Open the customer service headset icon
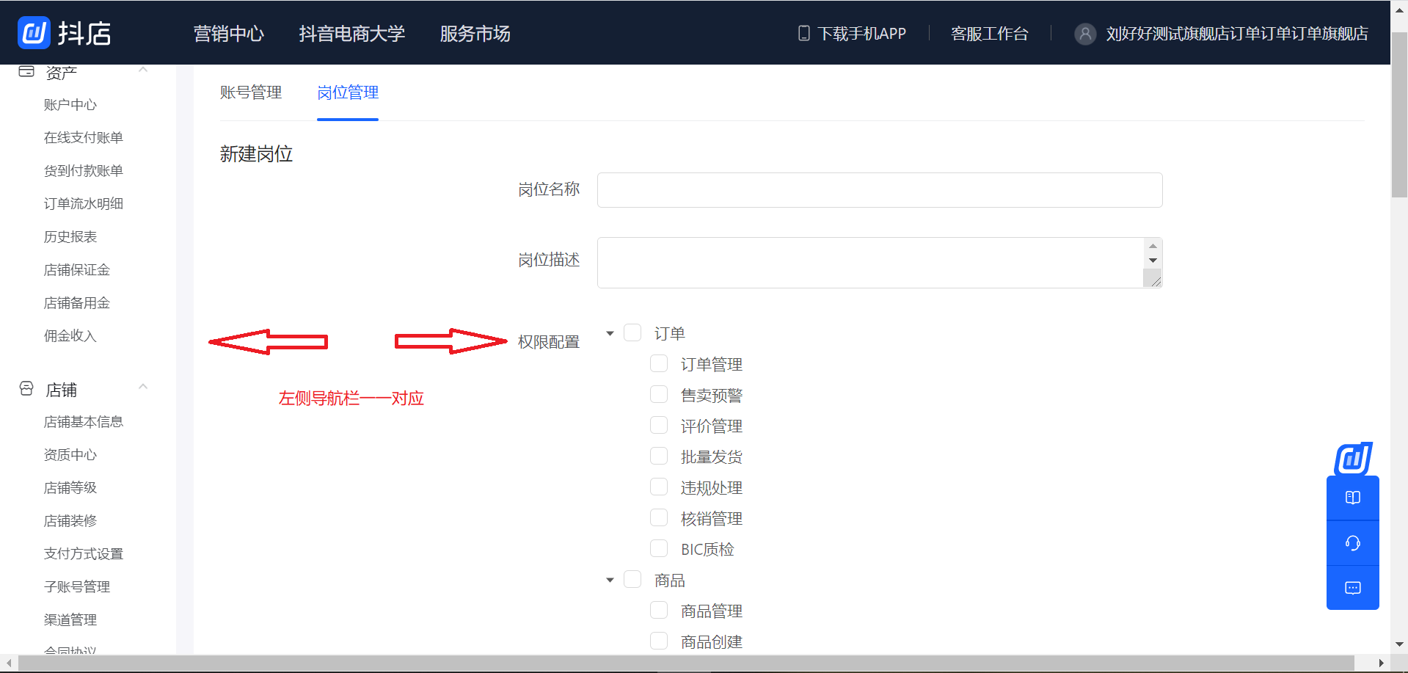Image resolution: width=1408 pixels, height=673 pixels. 1353,543
